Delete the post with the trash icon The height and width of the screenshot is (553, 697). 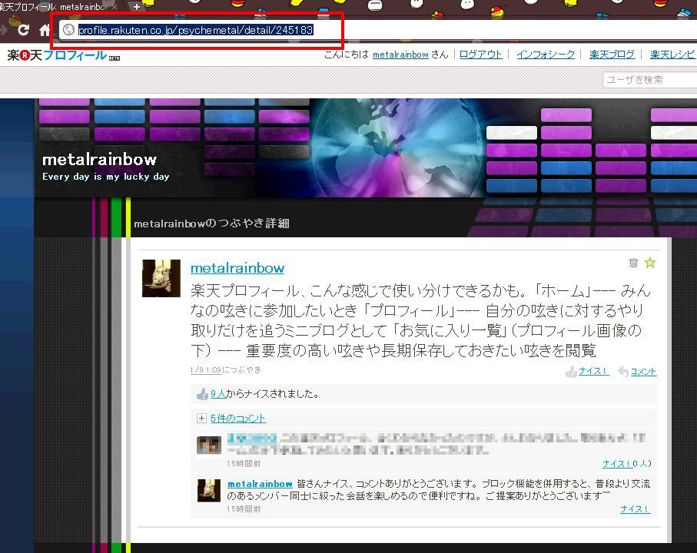pos(633,263)
